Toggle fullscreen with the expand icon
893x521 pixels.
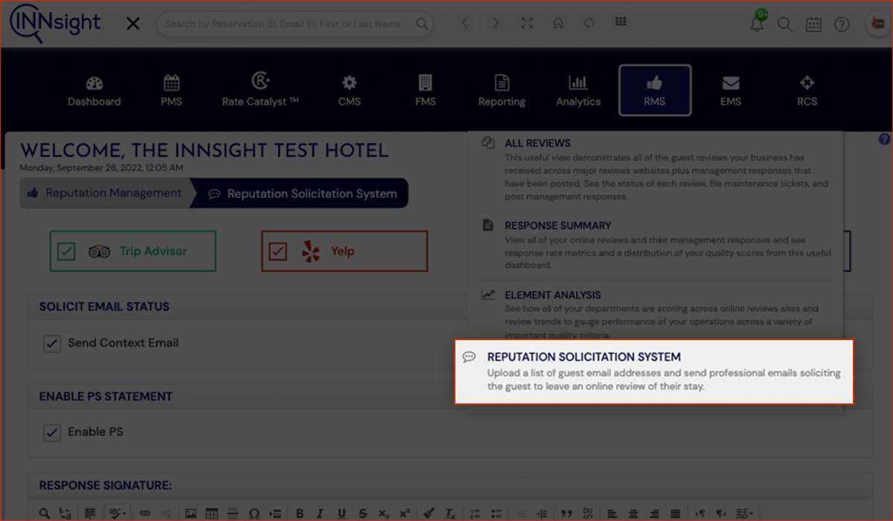point(527,23)
